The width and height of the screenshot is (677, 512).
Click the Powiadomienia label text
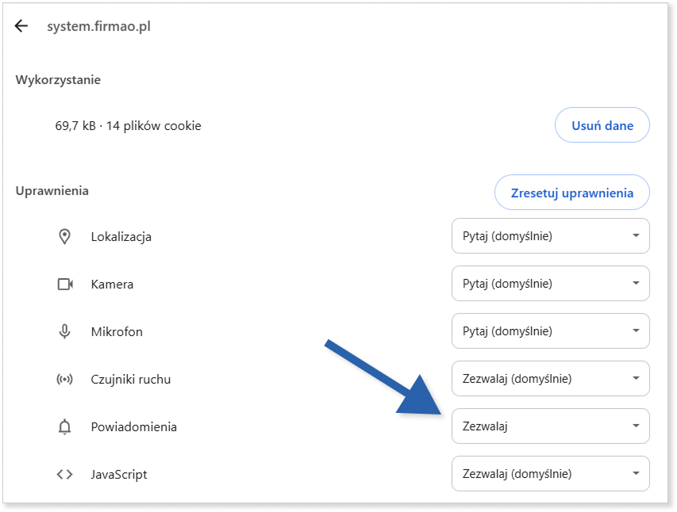[x=134, y=426]
